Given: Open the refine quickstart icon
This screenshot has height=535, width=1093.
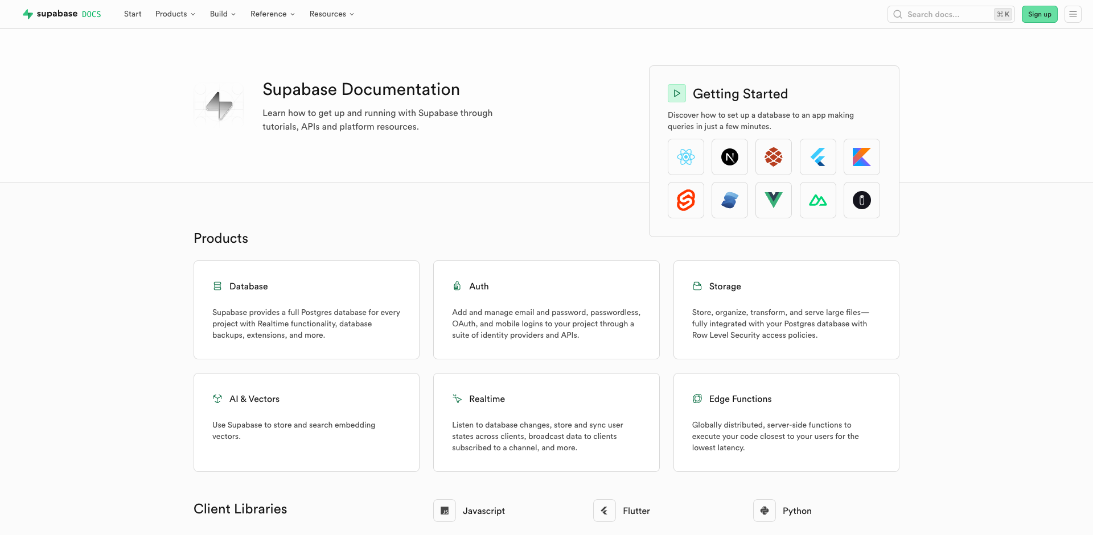Looking at the screenshot, I should point(861,200).
